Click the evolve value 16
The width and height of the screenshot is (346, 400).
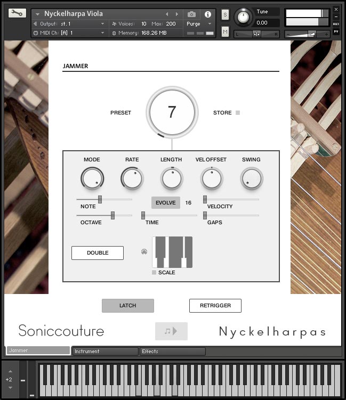tap(188, 202)
